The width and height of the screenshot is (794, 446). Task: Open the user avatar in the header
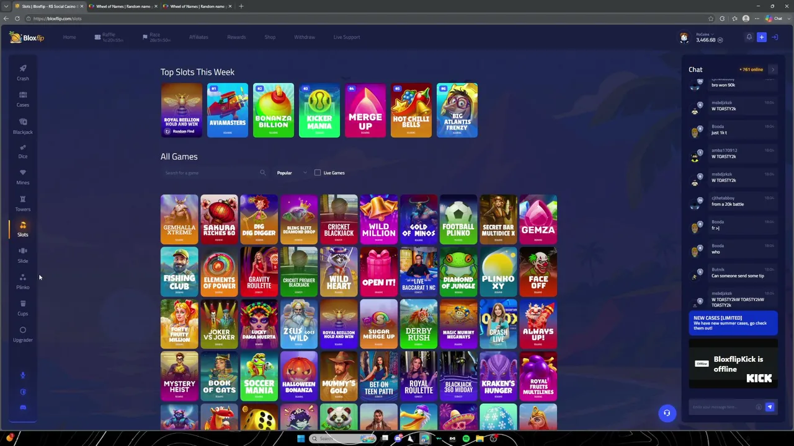pyautogui.click(x=684, y=38)
